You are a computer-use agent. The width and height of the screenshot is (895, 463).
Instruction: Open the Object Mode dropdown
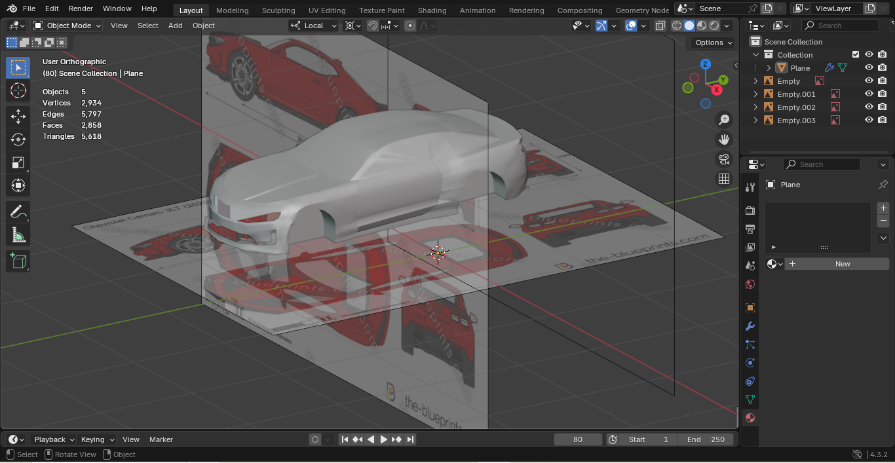tap(67, 26)
